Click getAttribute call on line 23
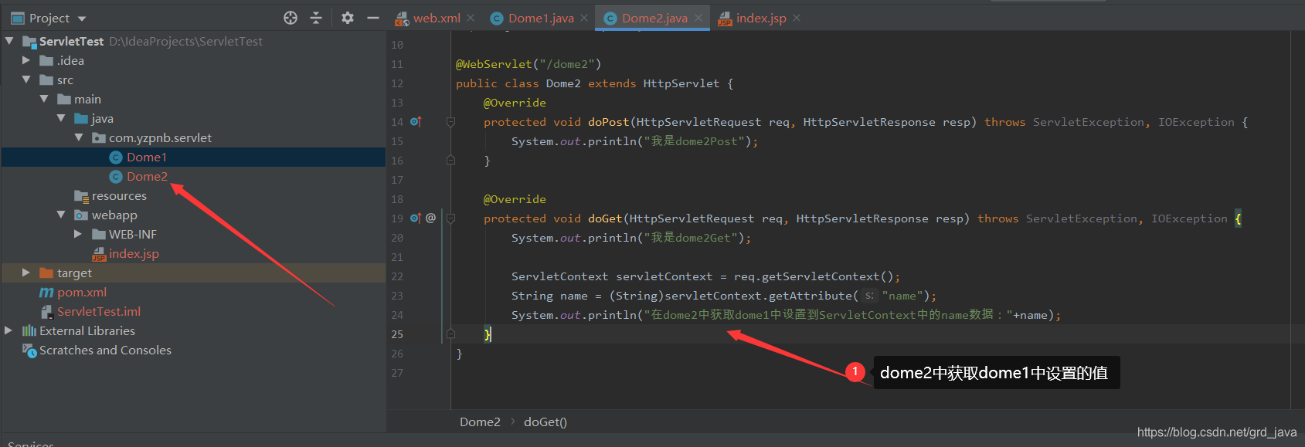1305x447 pixels. 811,296
